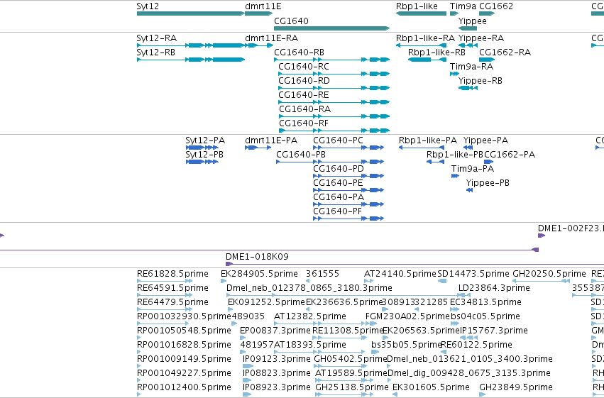
Task: Click the Dmel_dig_009428_0675_3135.3prime label
Action: 469,374
